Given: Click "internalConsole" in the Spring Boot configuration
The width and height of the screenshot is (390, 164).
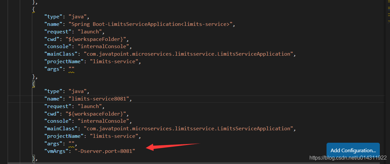Looking at the screenshot, I should 104,46.
